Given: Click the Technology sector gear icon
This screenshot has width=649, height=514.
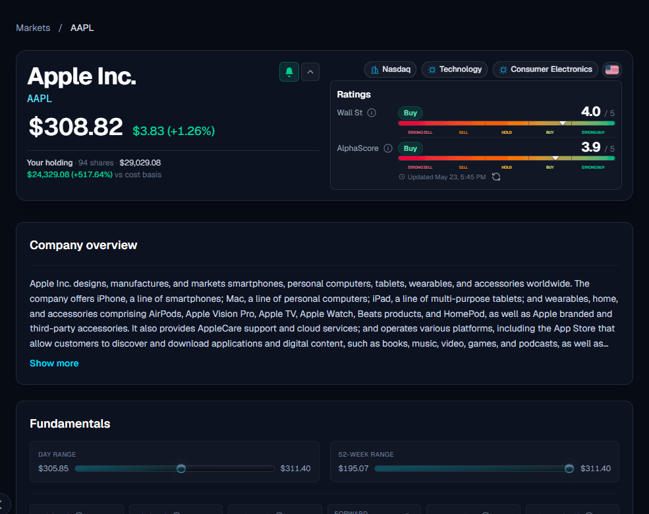Looking at the screenshot, I should (432, 70).
